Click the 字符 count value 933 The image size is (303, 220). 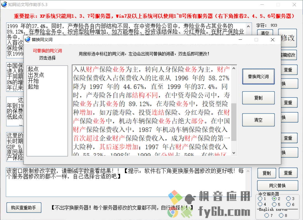(274, 25)
